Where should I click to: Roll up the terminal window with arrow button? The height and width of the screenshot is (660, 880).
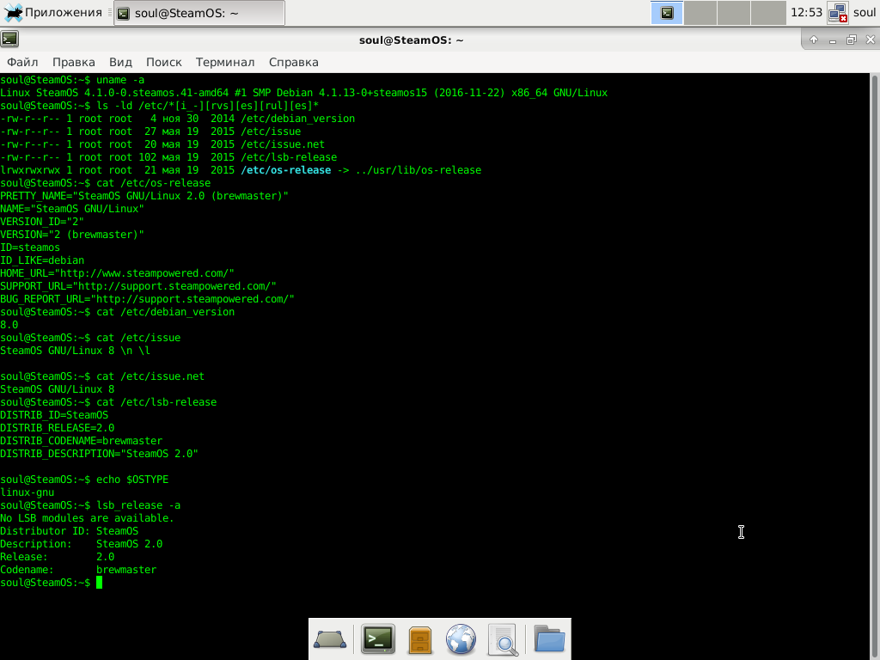[x=814, y=40]
